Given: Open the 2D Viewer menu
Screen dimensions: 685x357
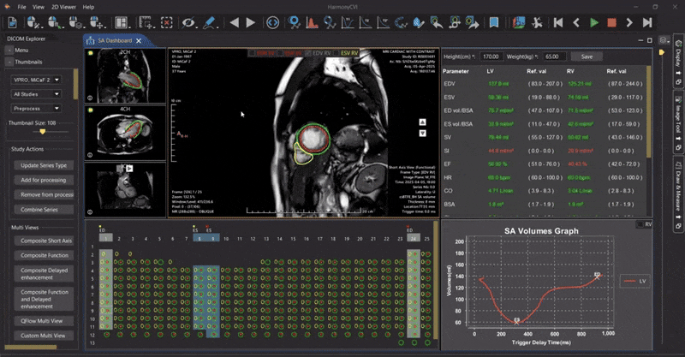Looking at the screenshot, I should point(63,7).
